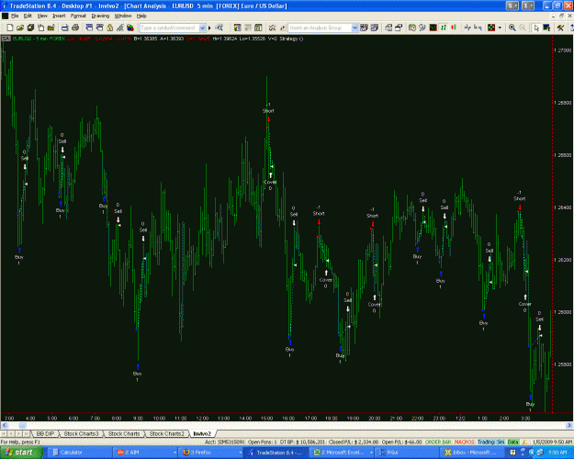This screenshot has height=459, width=574.
Task: Toggle MACROS in status bar
Action: [464, 442]
